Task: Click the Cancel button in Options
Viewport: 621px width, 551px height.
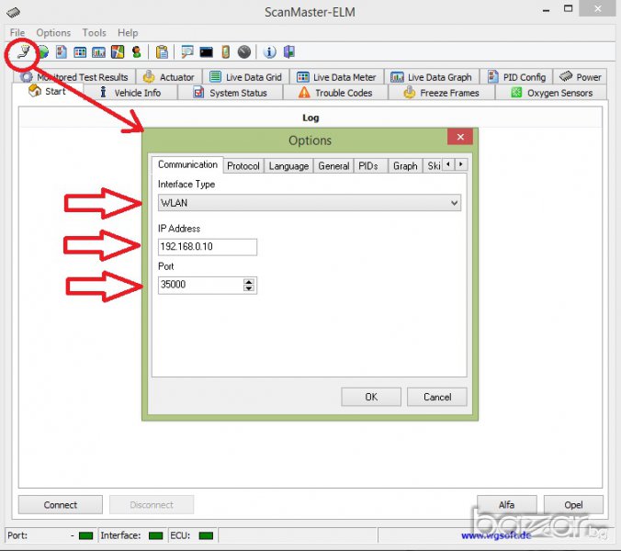Action: point(437,397)
